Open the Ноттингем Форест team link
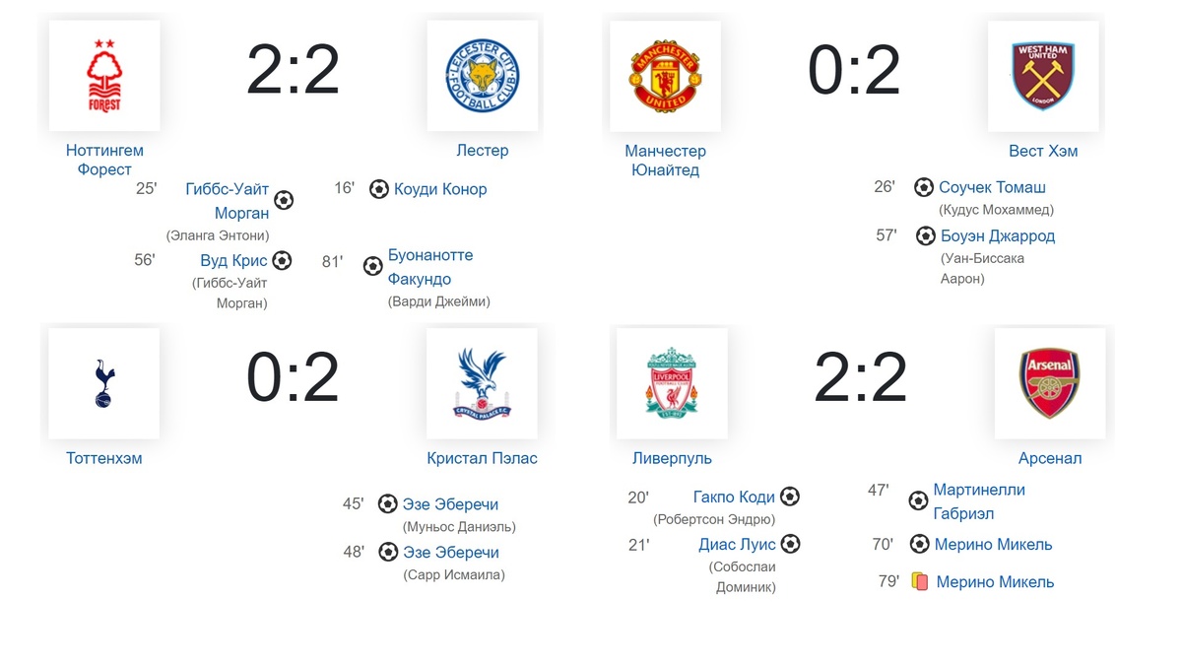Screen dimensions: 1182x665 [104, 160]
